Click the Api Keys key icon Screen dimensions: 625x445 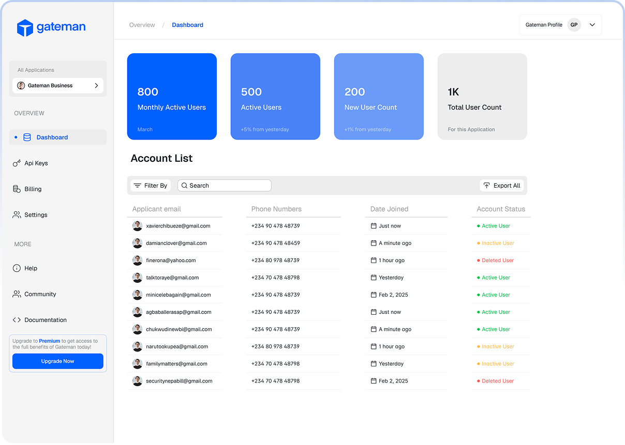(17, 163)
